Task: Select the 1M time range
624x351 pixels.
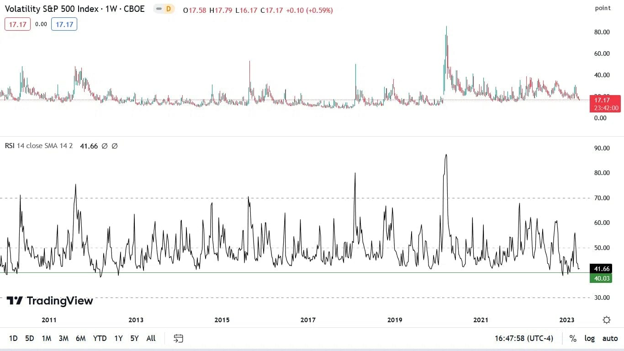Action: click(46, 339)
